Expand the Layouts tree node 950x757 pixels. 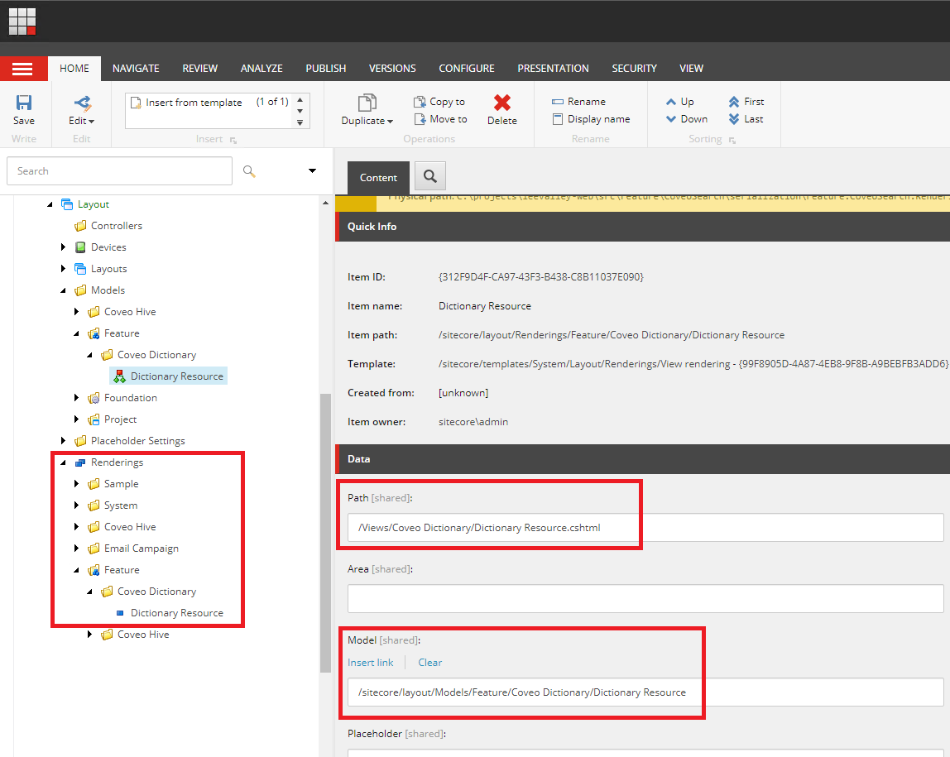pyautogui.click(x=63, y=268)
